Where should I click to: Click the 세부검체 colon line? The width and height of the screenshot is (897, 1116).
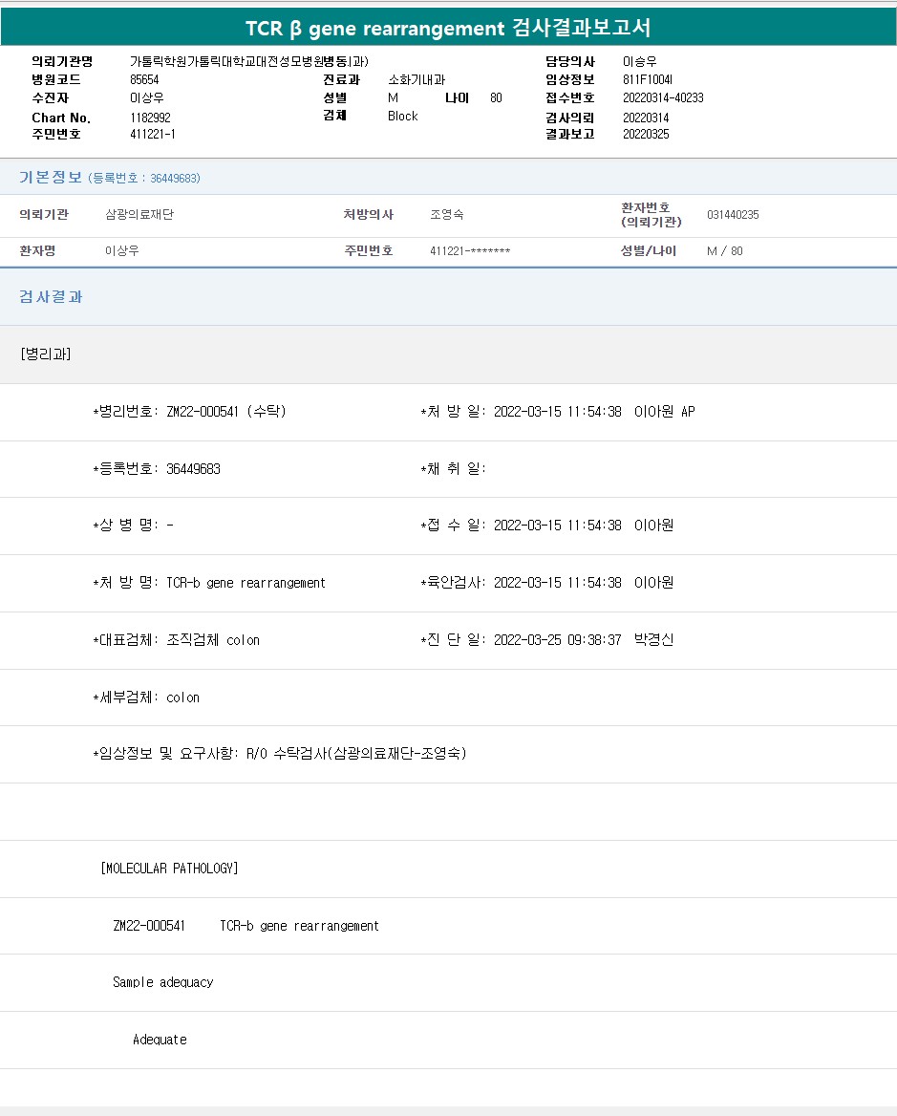(x=146, y=697)
